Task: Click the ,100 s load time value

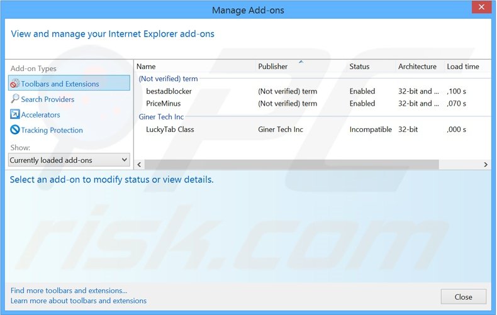Action: pos(457,91)
